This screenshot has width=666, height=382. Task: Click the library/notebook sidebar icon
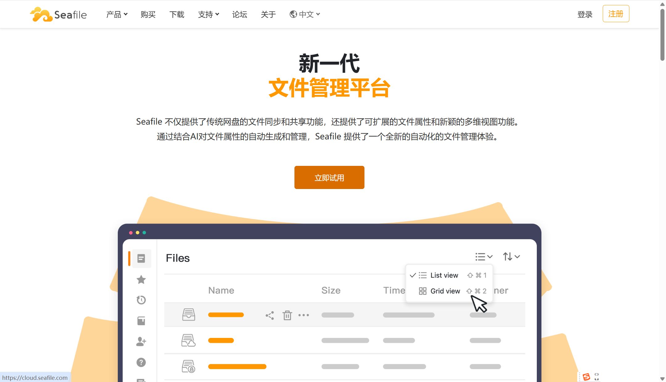click(x=141, y=320)
